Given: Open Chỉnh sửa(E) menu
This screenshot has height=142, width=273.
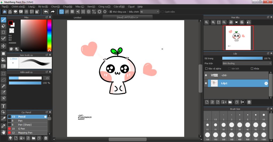Looking at the screenshot, I should [x=18, y=7].
